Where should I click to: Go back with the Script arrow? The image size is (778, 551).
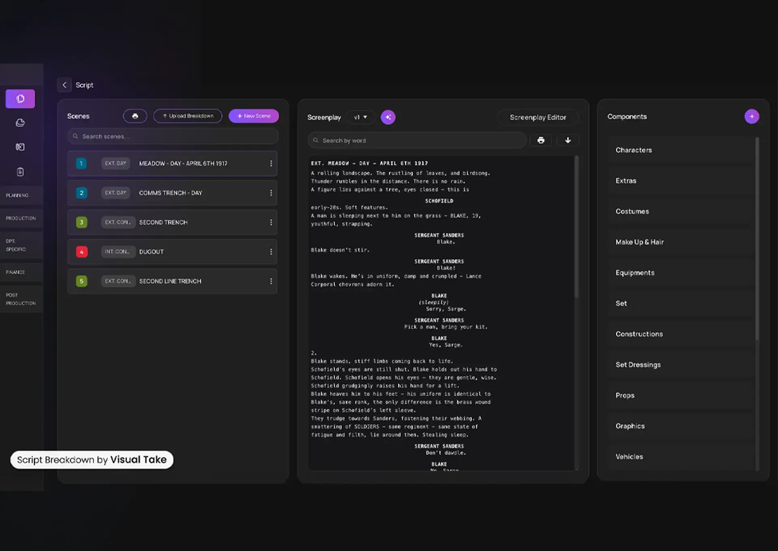pos(64,85)
